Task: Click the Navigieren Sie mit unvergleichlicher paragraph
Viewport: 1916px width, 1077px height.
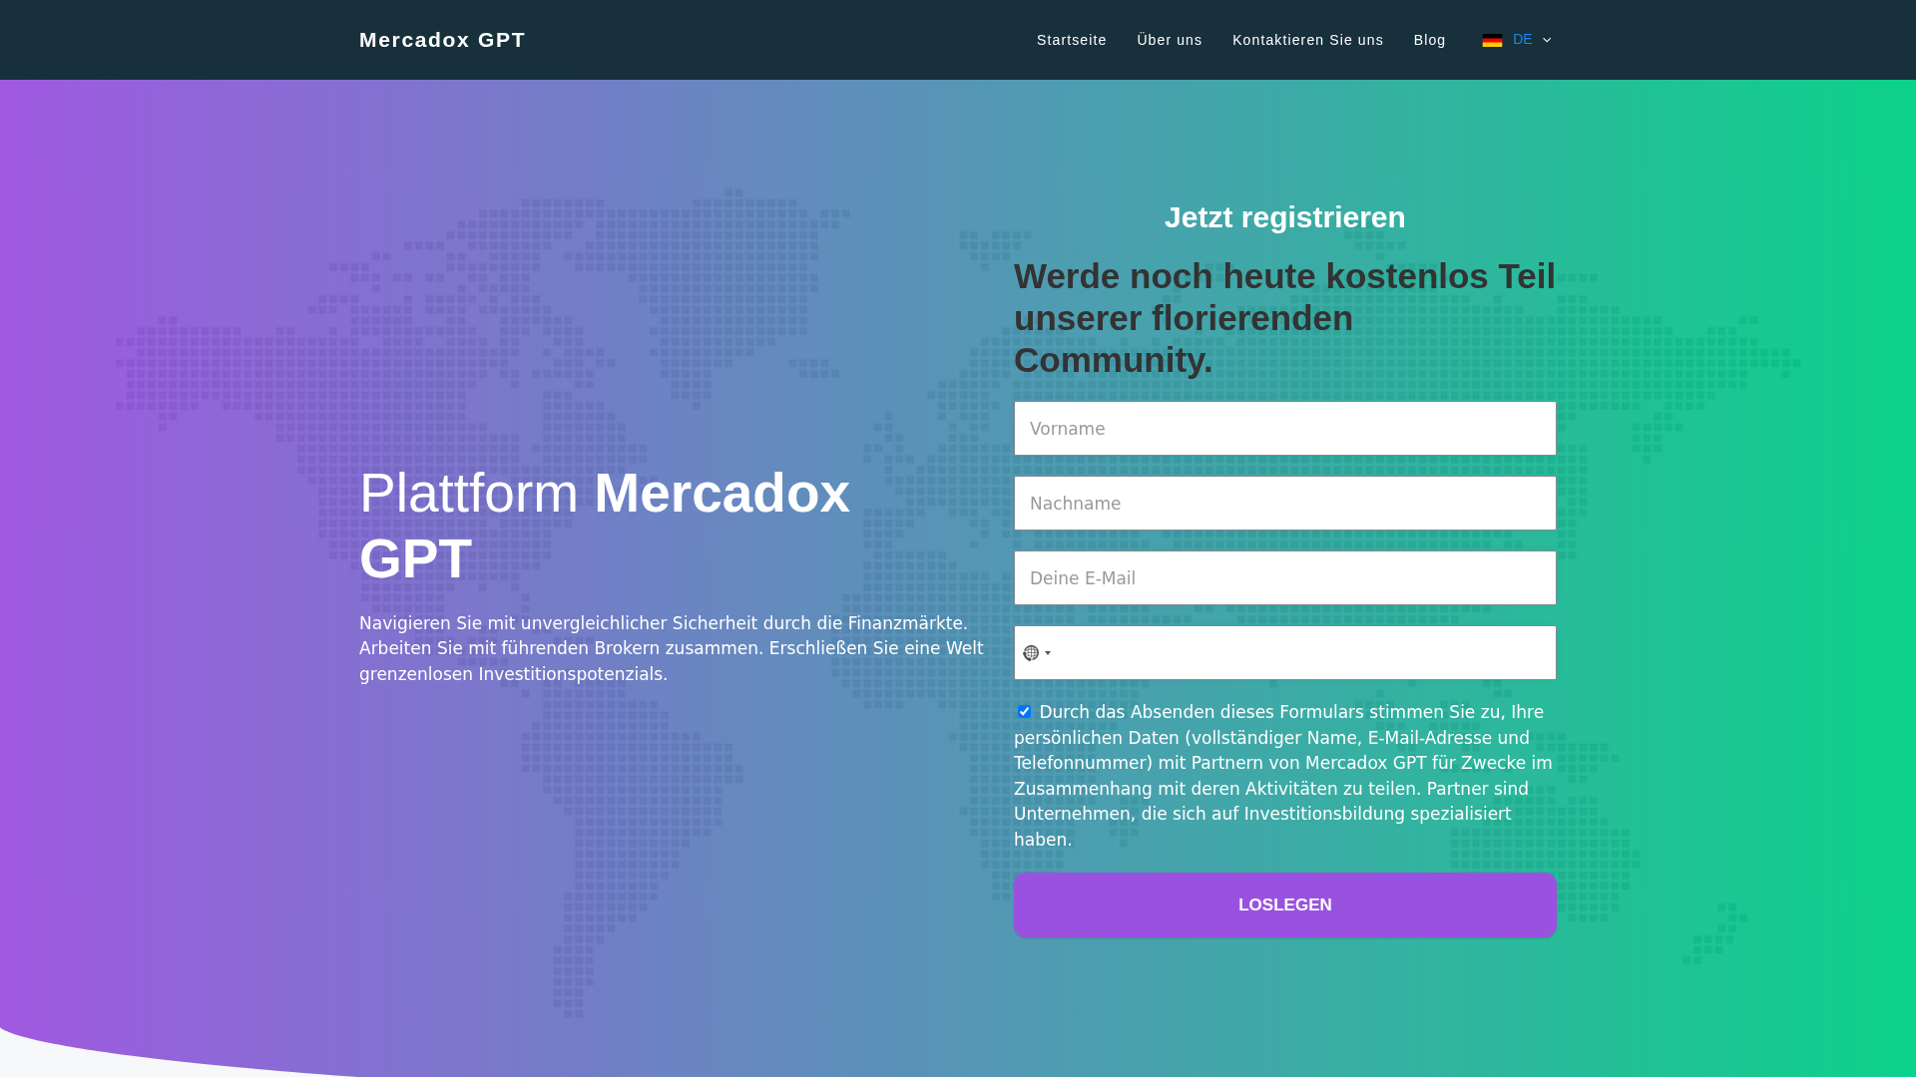Action: point(672,649)
